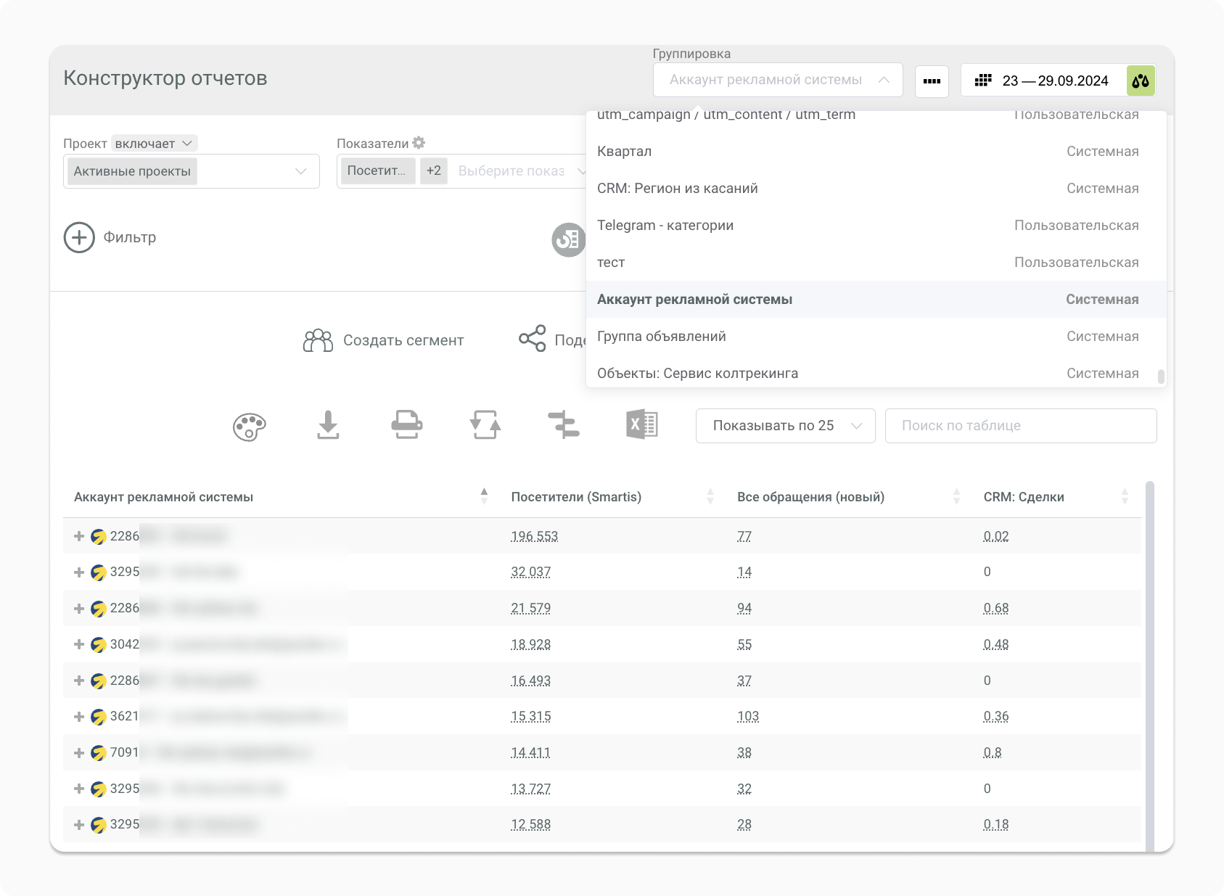Expand the 7091 account row
Screen dimensions: 1224x896
pos(79,753)
